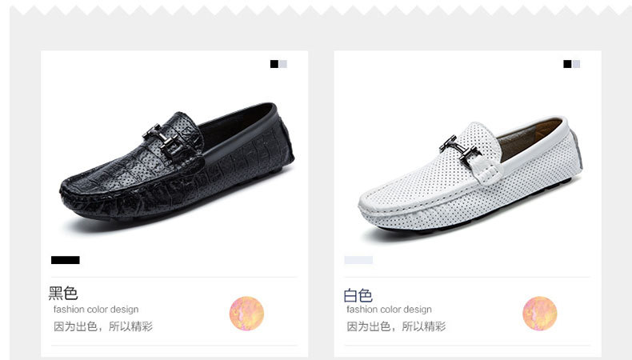This screenshot has height=360, width=632.
Task: Click the metal horsebit buckle on black loafer
Action: coord(161,138)
